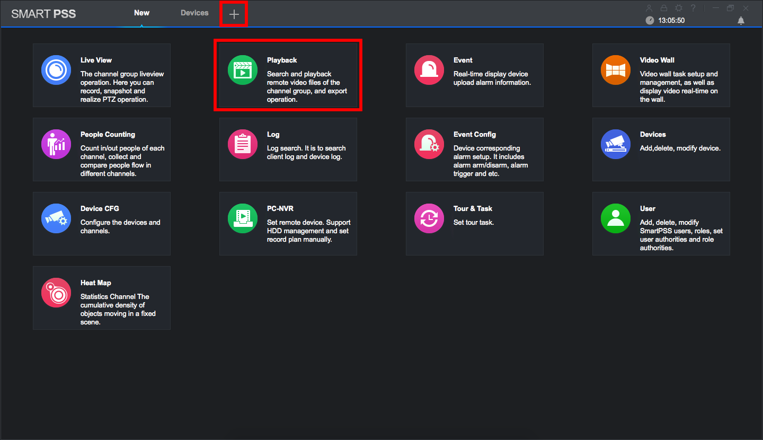Click 'Log search' description text
This screenshot has height=440, width=763.
[306, 152]
